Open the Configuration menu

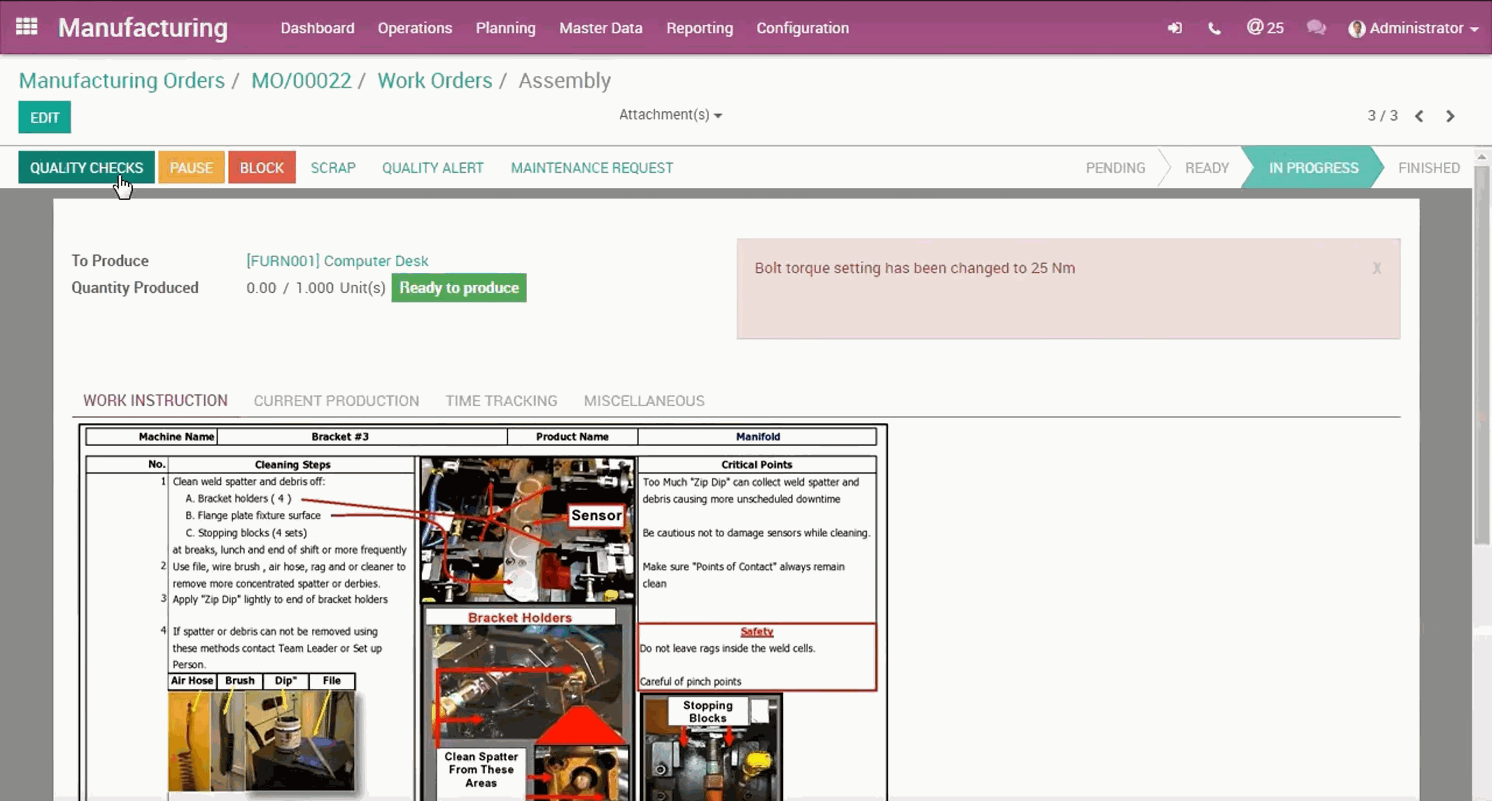[802, 28]
